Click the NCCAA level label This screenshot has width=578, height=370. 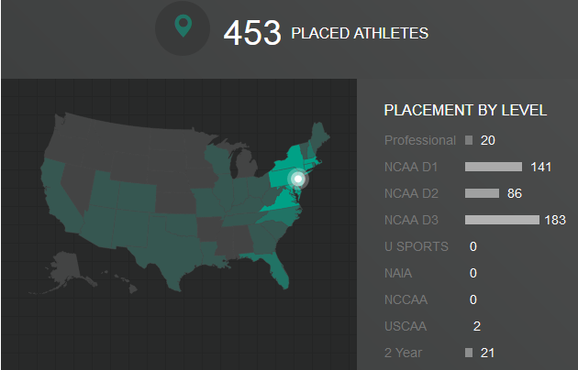coord(406,299)
